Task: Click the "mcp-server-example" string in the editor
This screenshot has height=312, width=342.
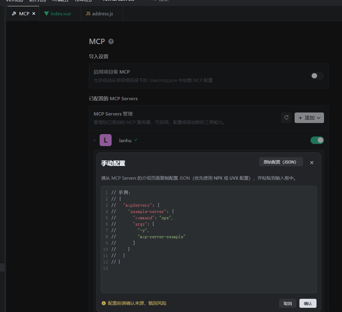Action: (x=161, y=237)
